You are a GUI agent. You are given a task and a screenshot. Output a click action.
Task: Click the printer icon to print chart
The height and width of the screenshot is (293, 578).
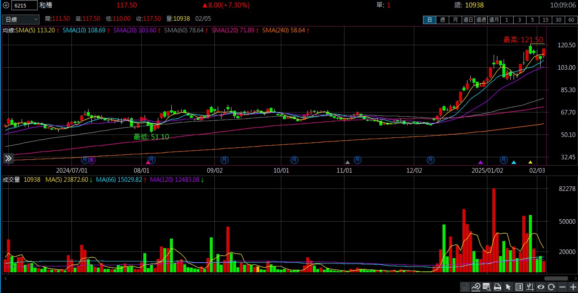coord(497,287)
